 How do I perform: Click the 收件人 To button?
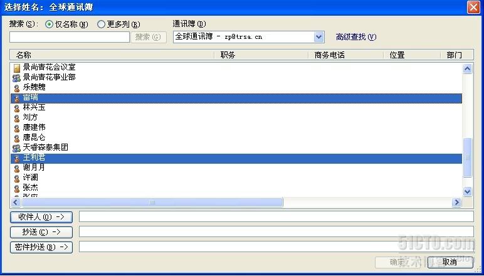coord(41,217)
